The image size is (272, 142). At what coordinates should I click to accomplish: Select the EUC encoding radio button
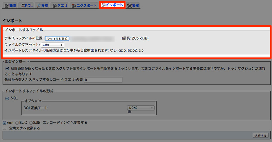[17, 123]
